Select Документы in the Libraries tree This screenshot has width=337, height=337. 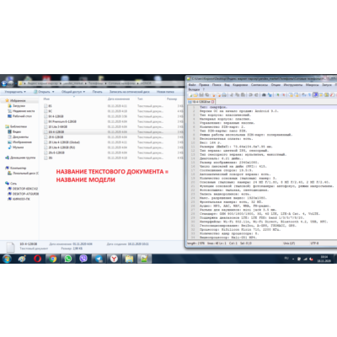click(x=20, y=137)
